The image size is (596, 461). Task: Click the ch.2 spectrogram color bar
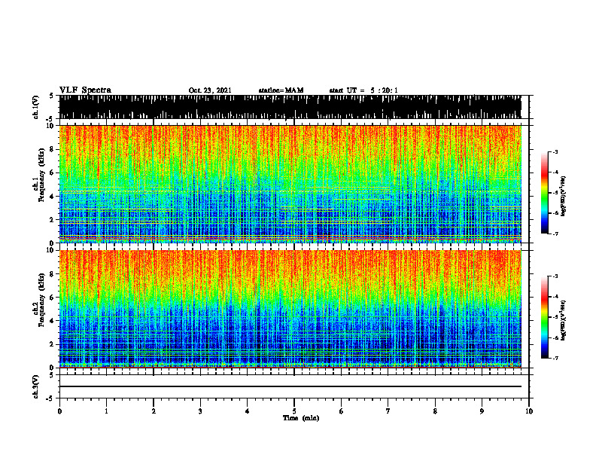pyautogui.click(x=545, y=317)
